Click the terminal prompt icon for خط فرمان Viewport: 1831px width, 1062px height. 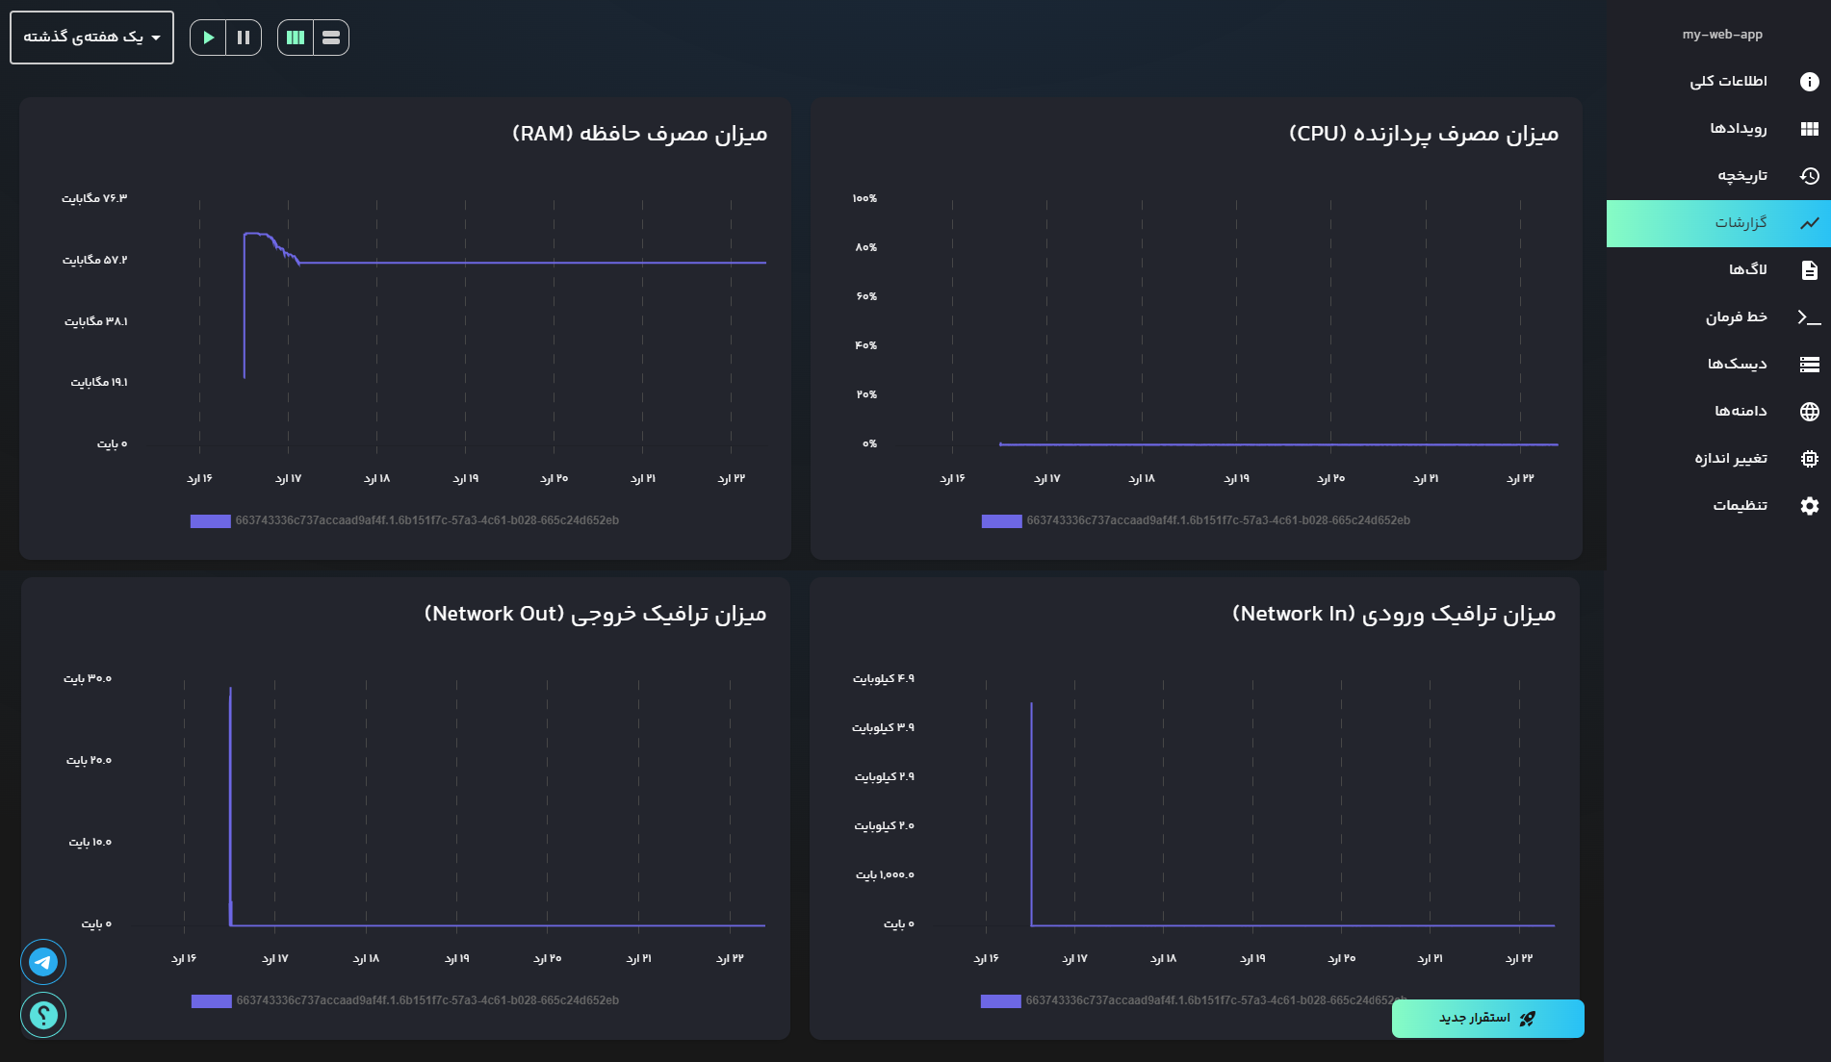point(1810,317)
